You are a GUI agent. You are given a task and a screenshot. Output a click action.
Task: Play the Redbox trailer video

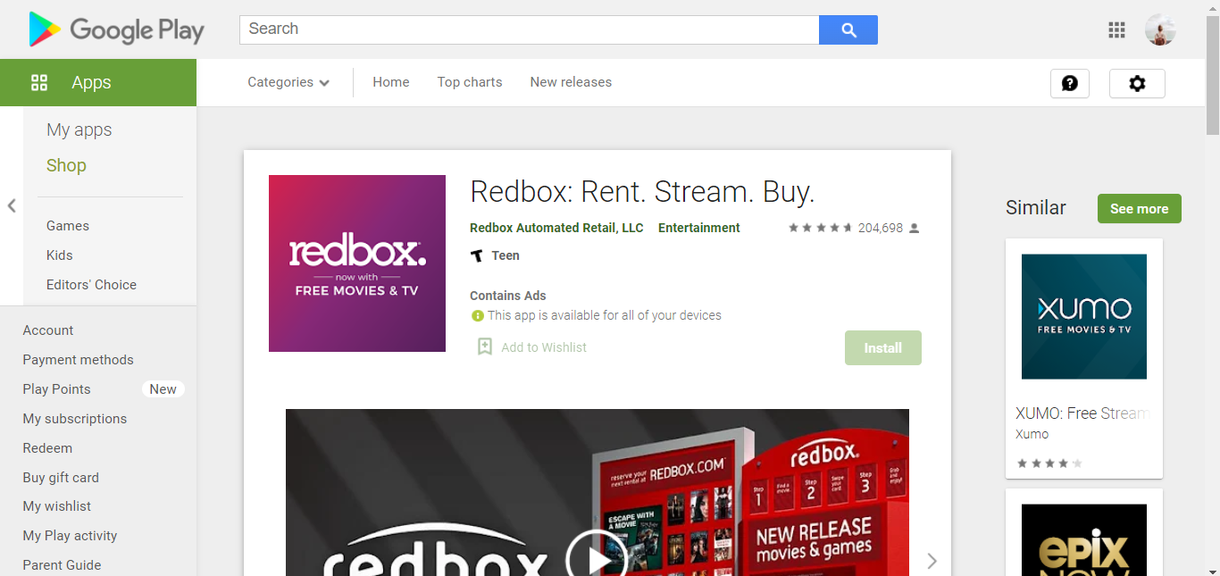pos(597,560)
